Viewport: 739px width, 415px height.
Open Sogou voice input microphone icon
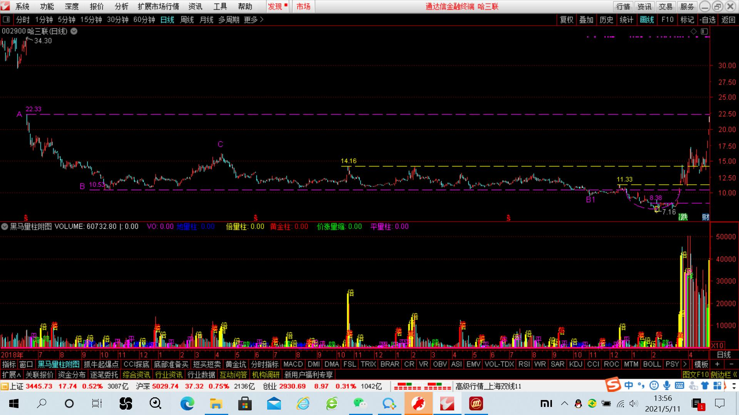667,385
